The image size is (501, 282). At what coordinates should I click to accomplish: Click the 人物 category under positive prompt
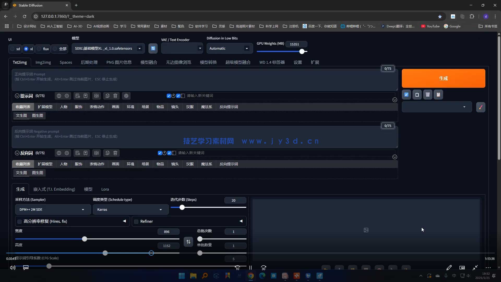pos(64,107)
